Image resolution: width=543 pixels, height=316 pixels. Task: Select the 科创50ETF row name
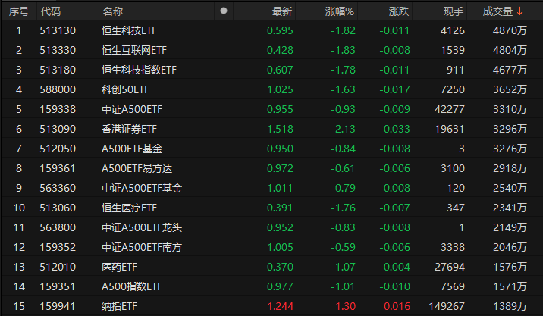point(125,89)
